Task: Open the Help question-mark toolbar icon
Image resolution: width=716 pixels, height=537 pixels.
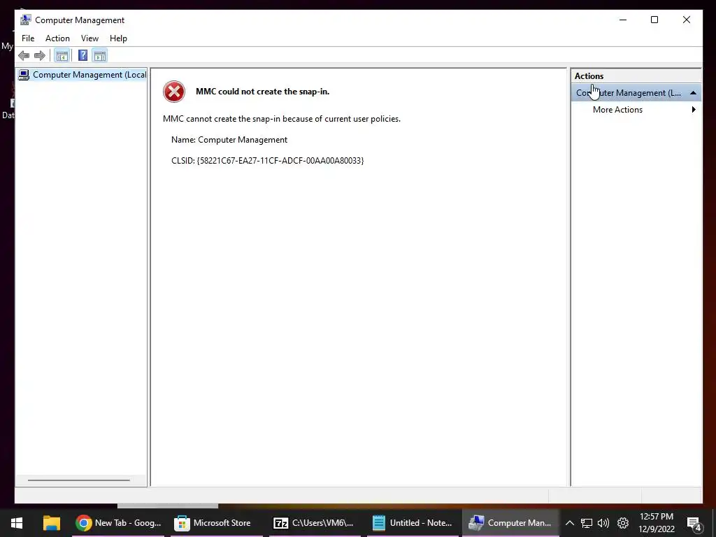Action: (83, 56)
